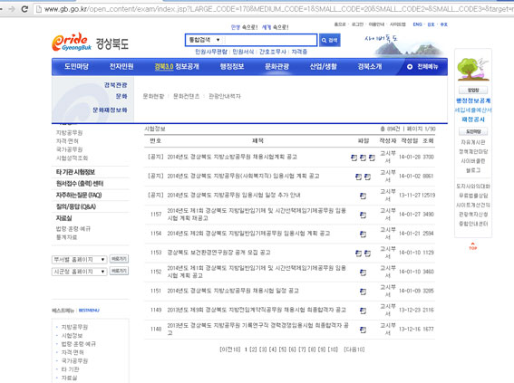Reload the page with the refresh icon
Viewport: 514px width, 383px height.
tap(24, 9)
